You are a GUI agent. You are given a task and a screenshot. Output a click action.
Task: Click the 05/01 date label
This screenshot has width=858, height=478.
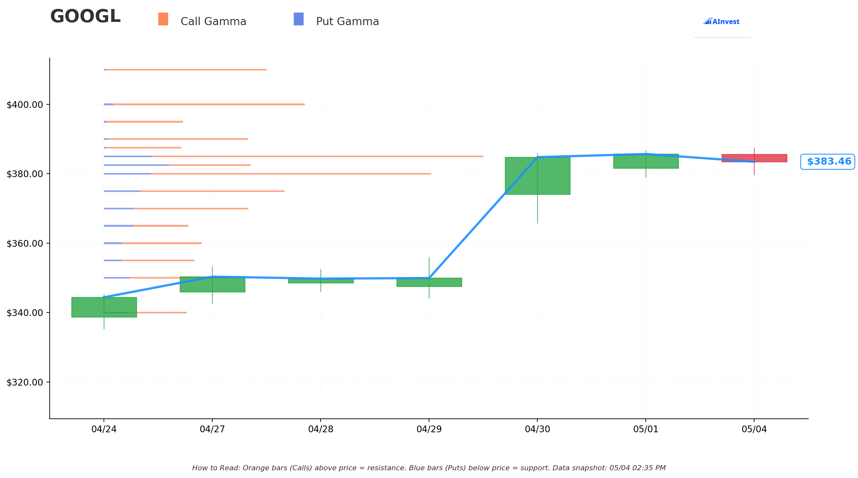[646, 429]
